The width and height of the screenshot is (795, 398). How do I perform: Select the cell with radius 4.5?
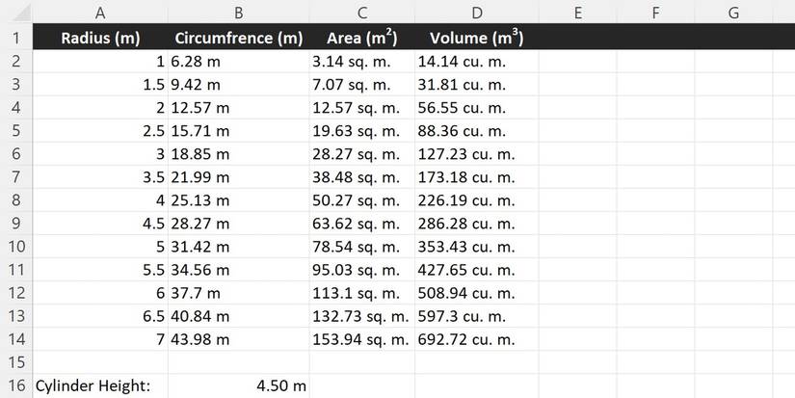[100, 224]
